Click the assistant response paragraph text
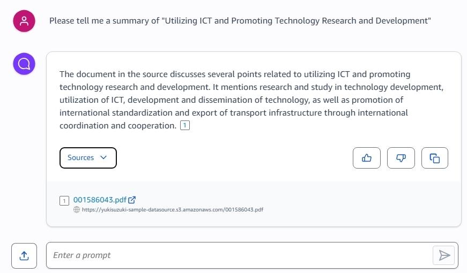 pos(251,100)
